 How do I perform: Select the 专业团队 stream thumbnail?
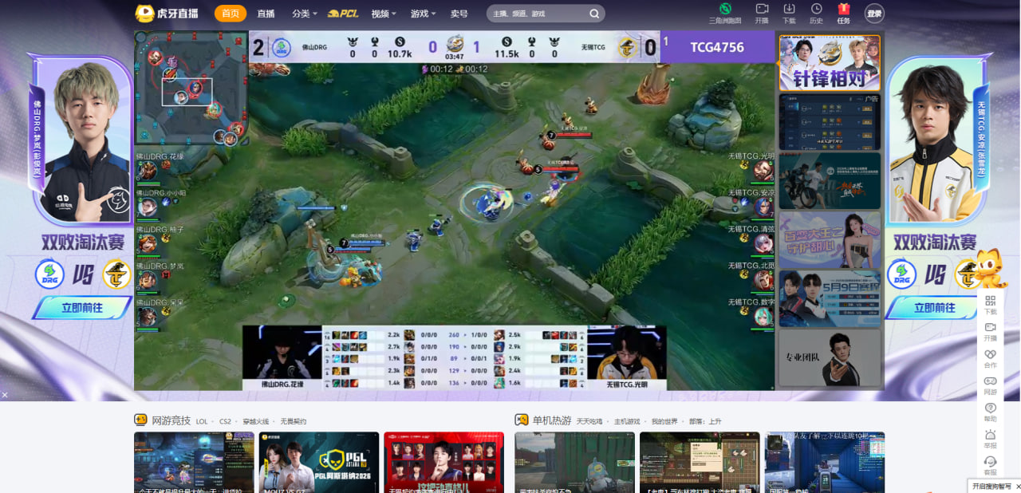pos(830,358)
